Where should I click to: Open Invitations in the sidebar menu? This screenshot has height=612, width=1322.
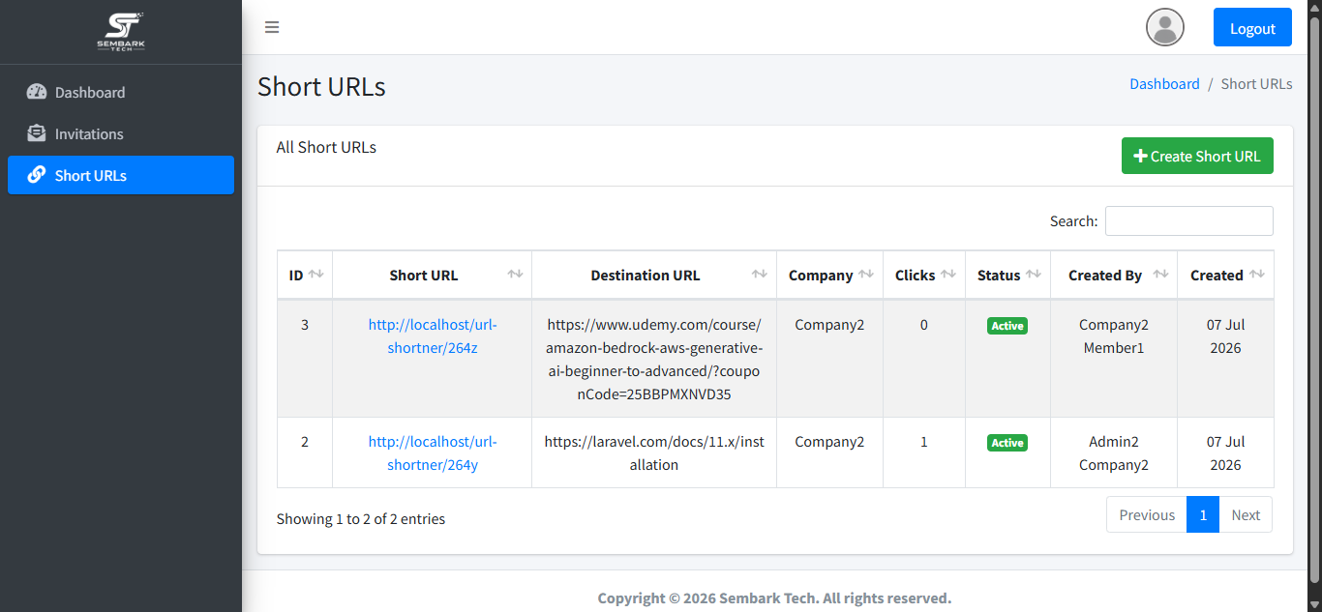121,133
